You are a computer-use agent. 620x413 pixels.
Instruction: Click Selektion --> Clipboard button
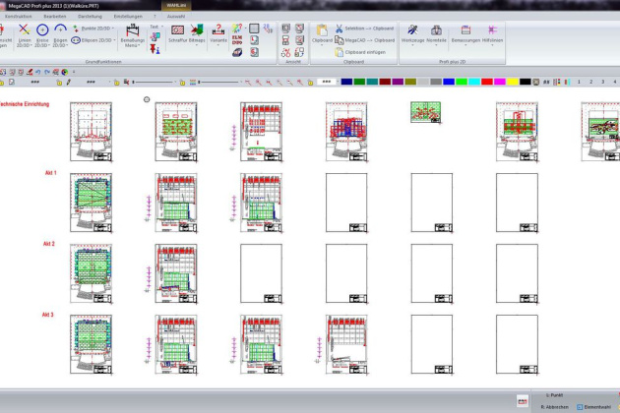coord(366,29)
